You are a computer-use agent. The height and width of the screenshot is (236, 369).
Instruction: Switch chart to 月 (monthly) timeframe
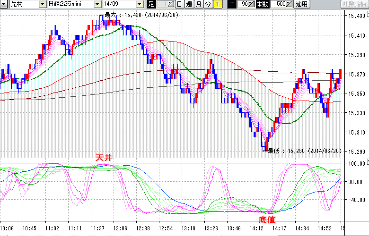[198, 4]
